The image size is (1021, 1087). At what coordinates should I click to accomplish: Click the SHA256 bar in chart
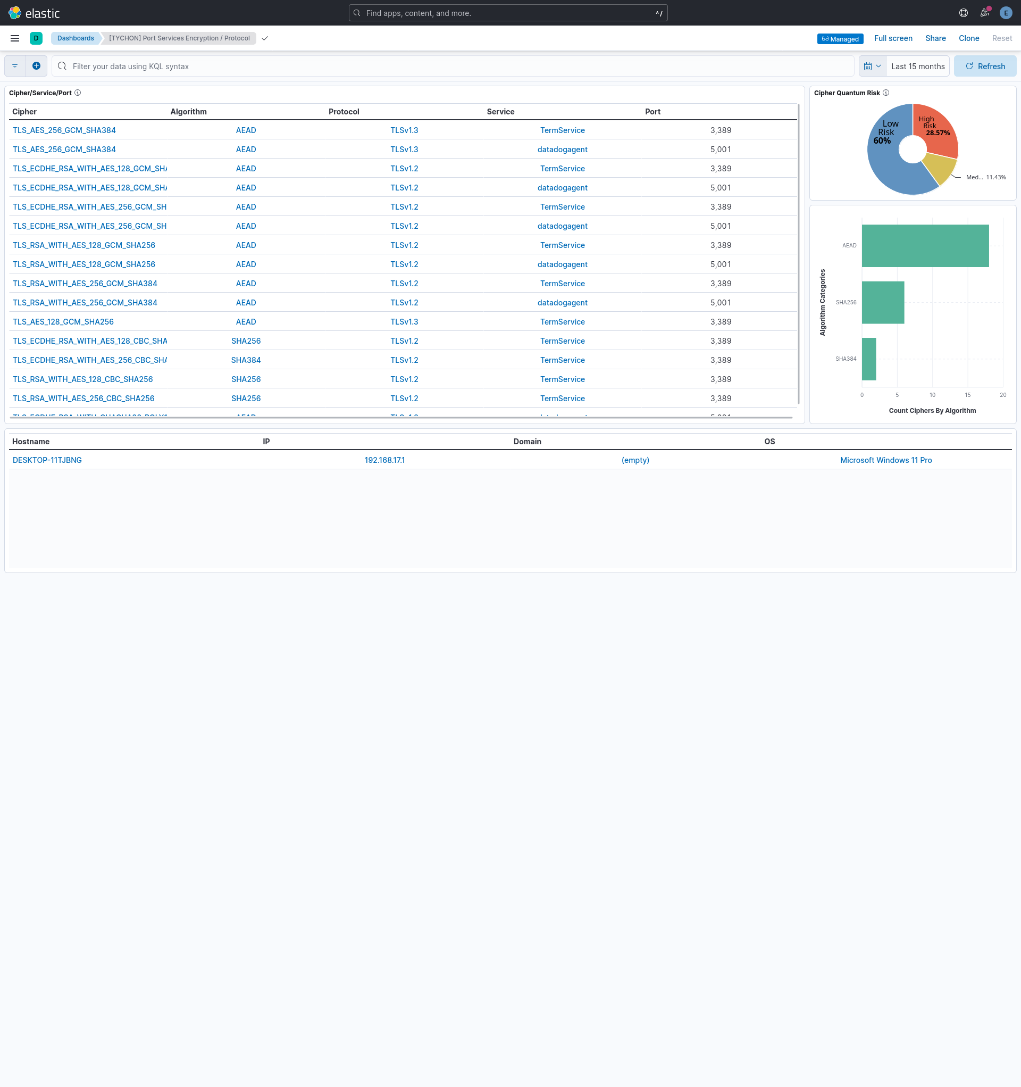tap(883, 302)
